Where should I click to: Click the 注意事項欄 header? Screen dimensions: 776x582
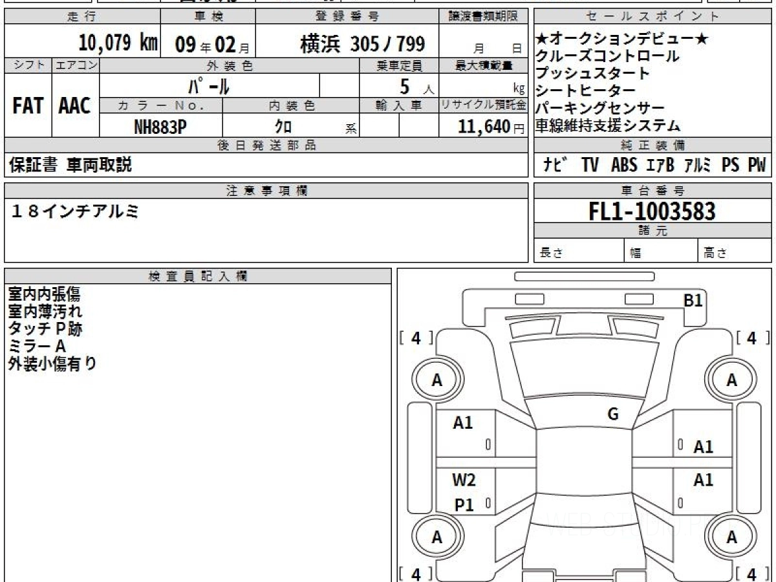[x=266, y=190]
